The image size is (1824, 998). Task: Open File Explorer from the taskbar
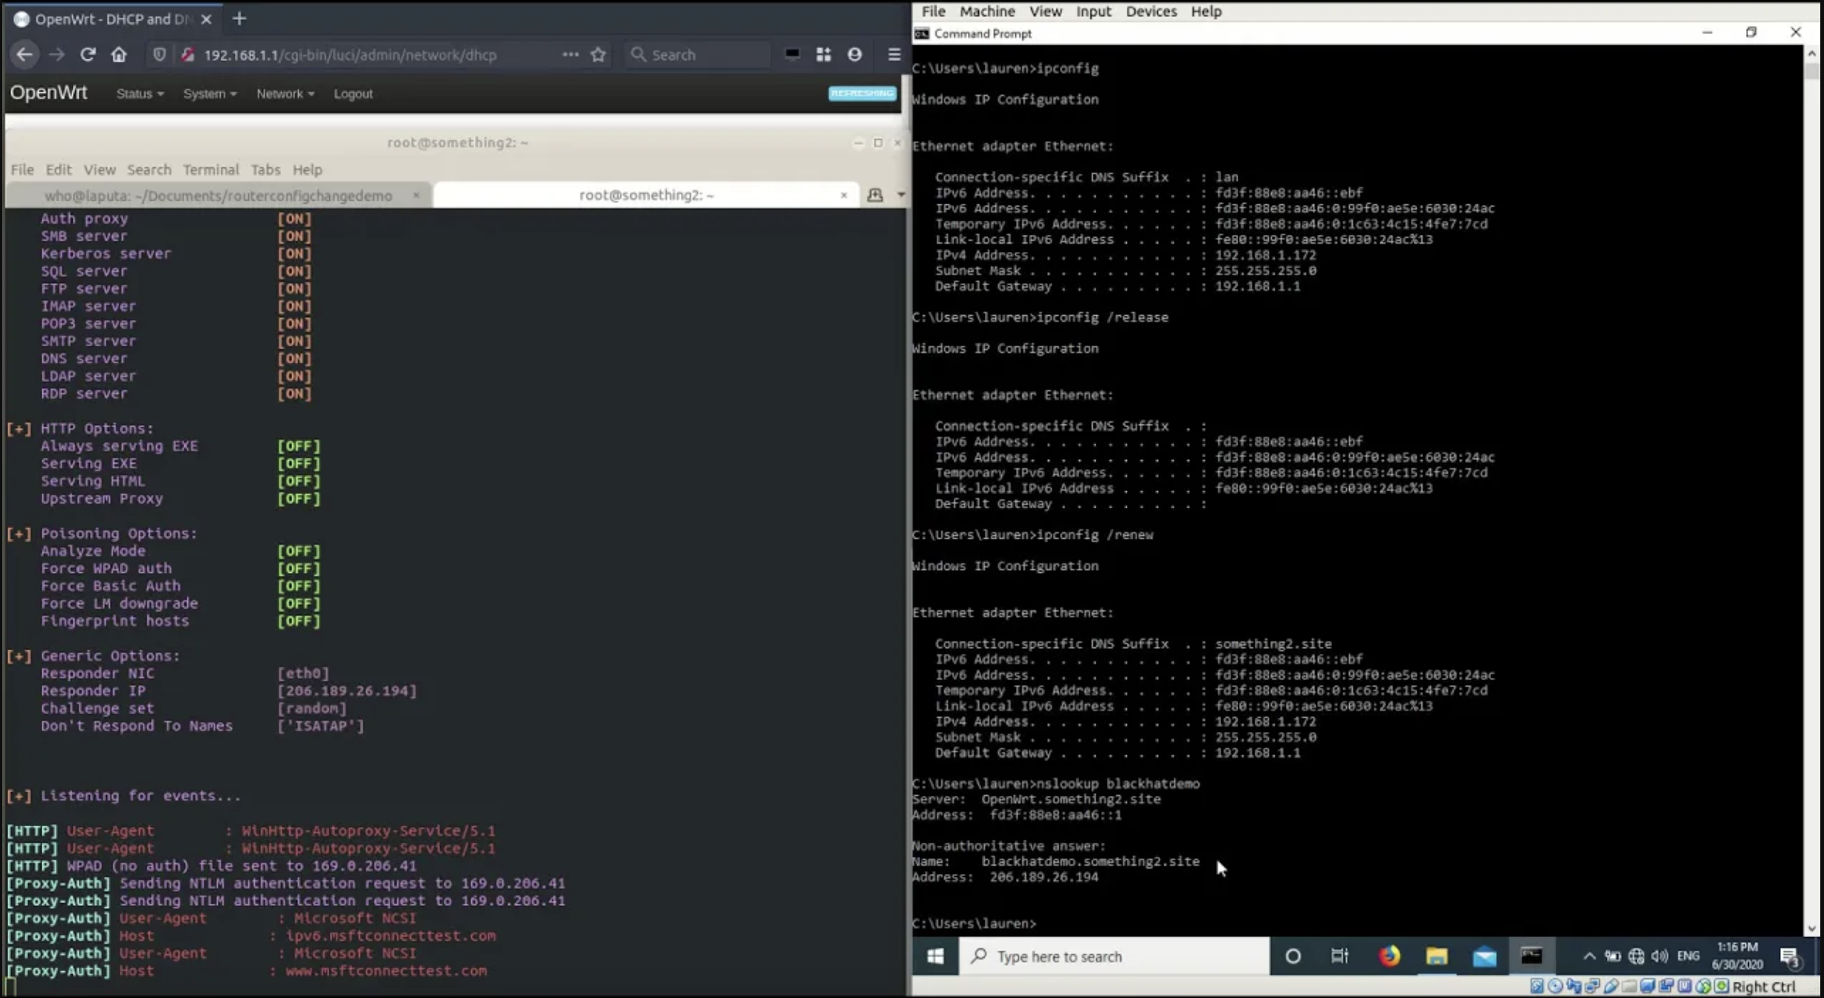coord(1437,956)
